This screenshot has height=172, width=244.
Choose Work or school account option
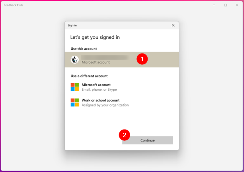122,102
